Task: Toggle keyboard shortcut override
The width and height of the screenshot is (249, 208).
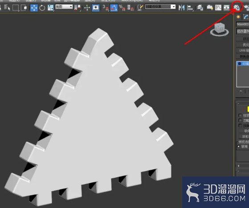Action: (x=96, y=8)
